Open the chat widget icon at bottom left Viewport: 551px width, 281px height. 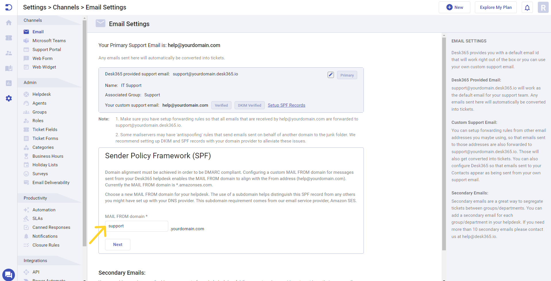pyautogui.click(x=9, y=274)
